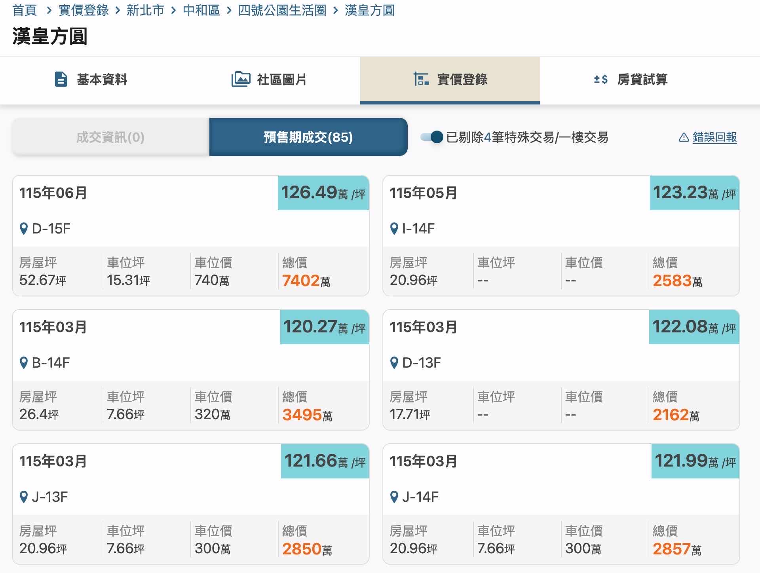
Task: Open 四號公園生活圈 breadcrumb link
Action: pyautogui.click(x=282, y=10)
